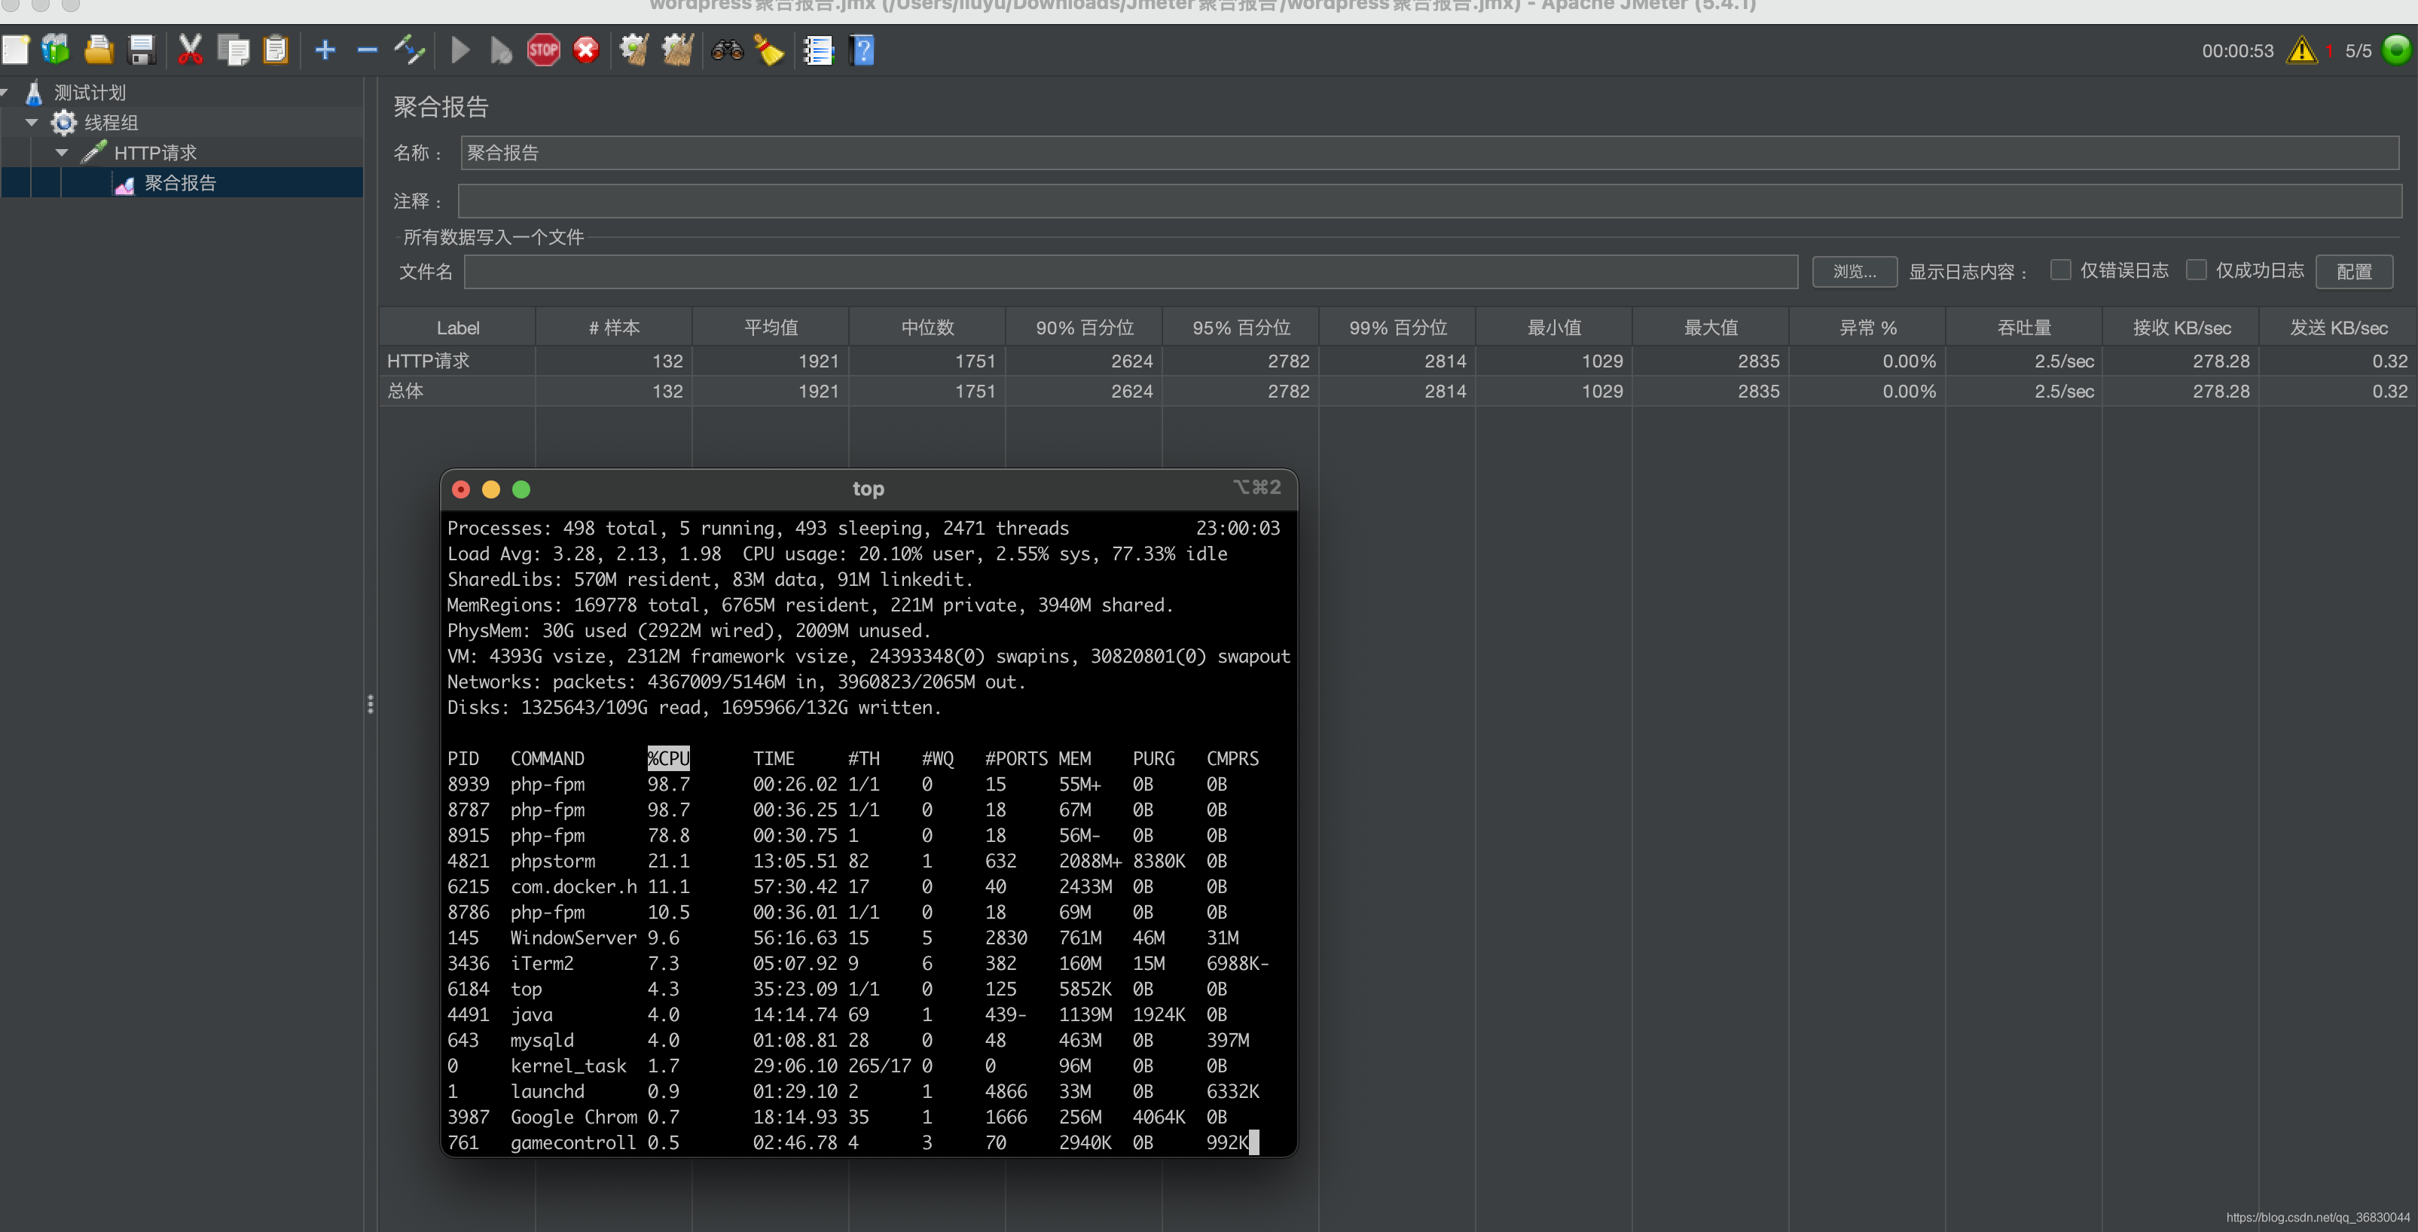Click the 浏览... browse button

pyautogui.click(x=1854, y=271)
